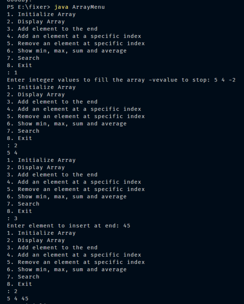Click "8. Exit" directly above the ": 1" line

(x=19, y=65)
